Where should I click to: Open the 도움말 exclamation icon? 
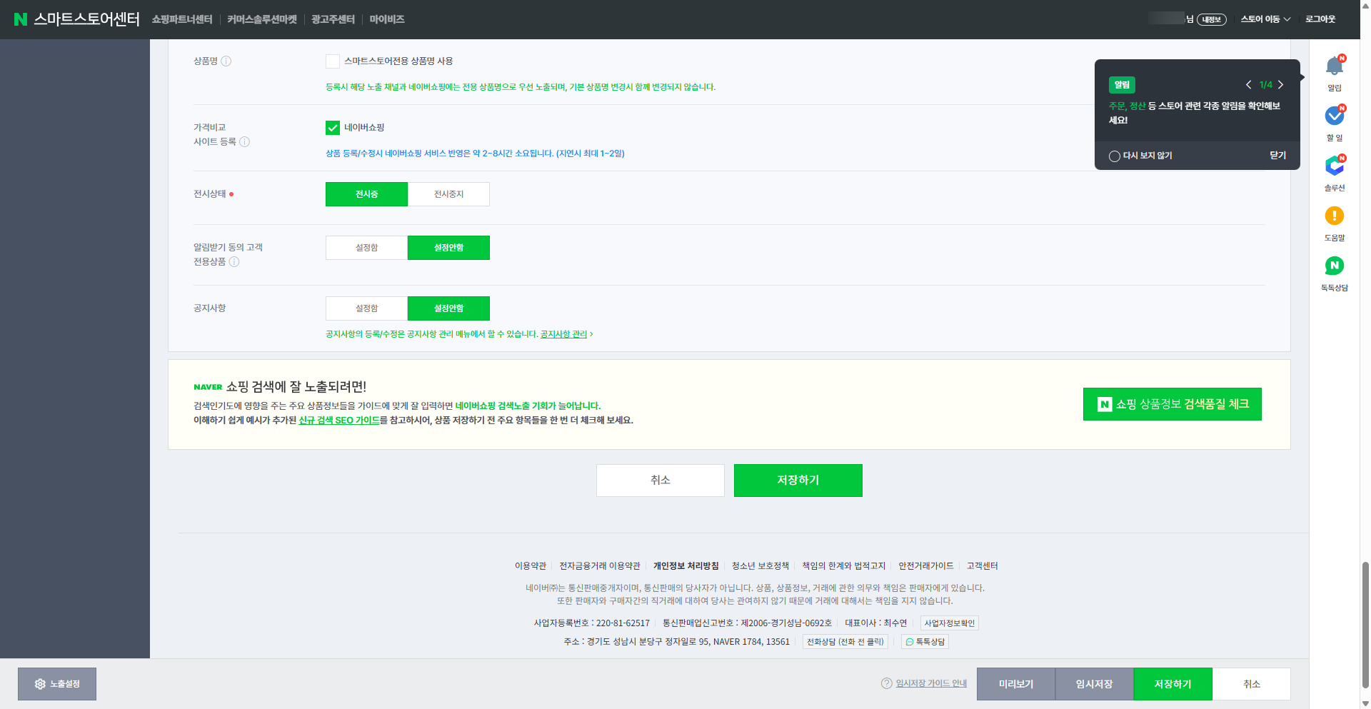[x=1334, y=216]
